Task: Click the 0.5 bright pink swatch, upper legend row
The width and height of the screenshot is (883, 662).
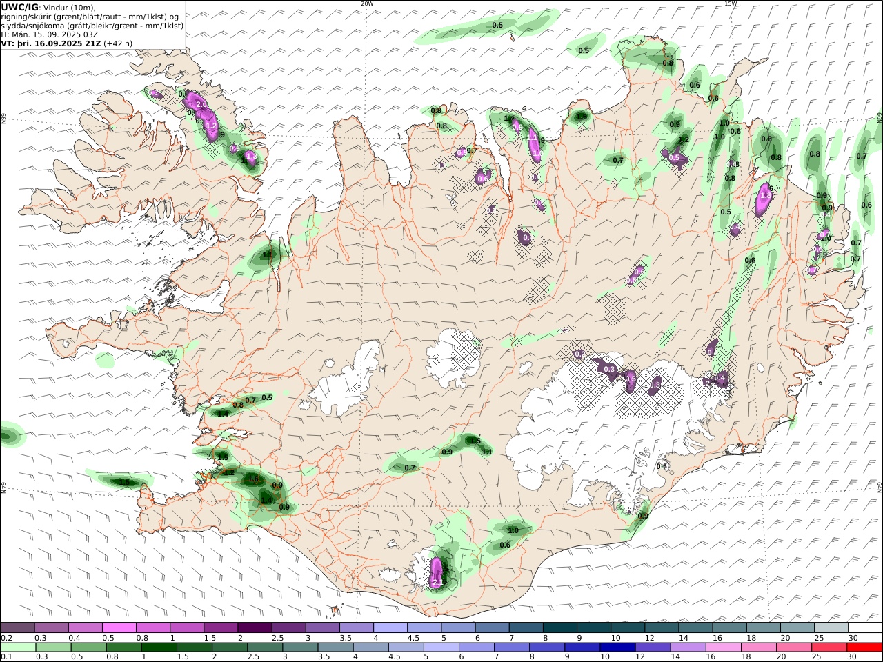Action: [x=119, y=628]
